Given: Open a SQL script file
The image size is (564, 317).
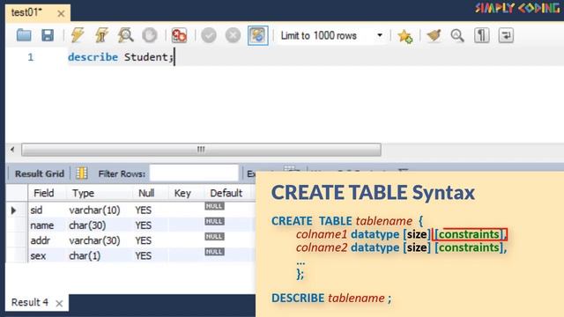Looking at the screenshot, I should pyautogui.click(x=24, y=35).
